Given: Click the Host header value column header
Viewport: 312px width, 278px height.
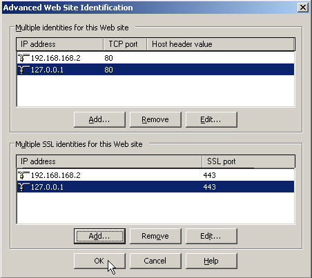Looking at the screenshot, I should [x=221, y=44].
